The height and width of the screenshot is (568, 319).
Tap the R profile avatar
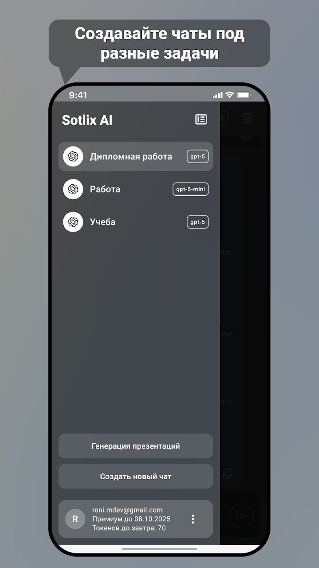[75, 519]
